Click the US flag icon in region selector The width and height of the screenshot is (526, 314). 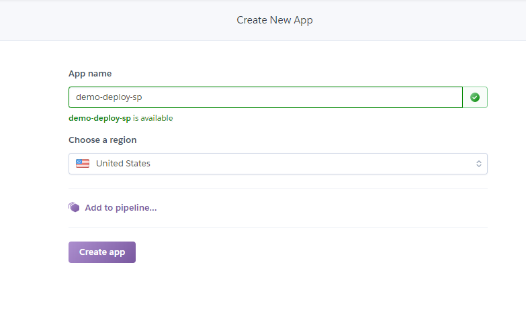click(x=83, y=164)
